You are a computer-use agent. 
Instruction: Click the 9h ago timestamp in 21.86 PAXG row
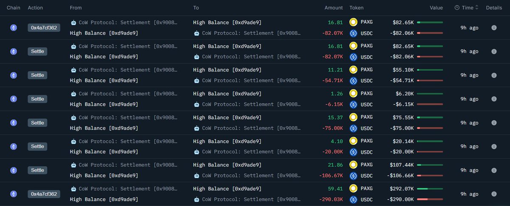pos(469,170)
